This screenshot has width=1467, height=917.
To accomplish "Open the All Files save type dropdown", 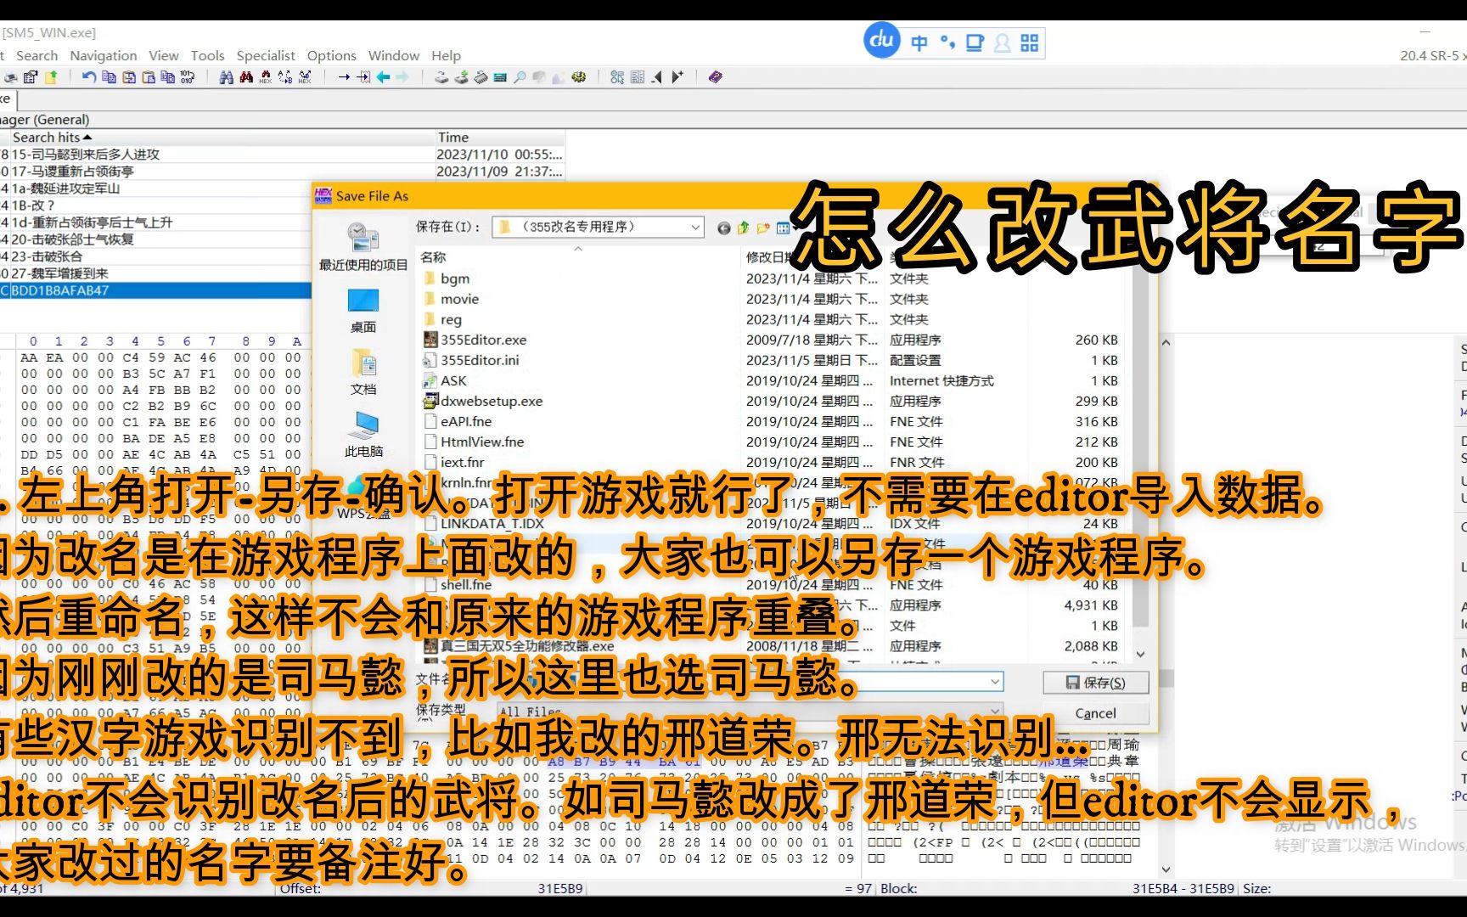I will point(993,711).
